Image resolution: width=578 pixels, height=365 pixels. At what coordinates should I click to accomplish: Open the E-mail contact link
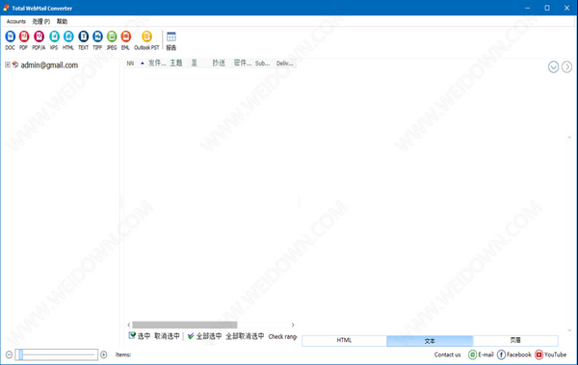(481, 354)
